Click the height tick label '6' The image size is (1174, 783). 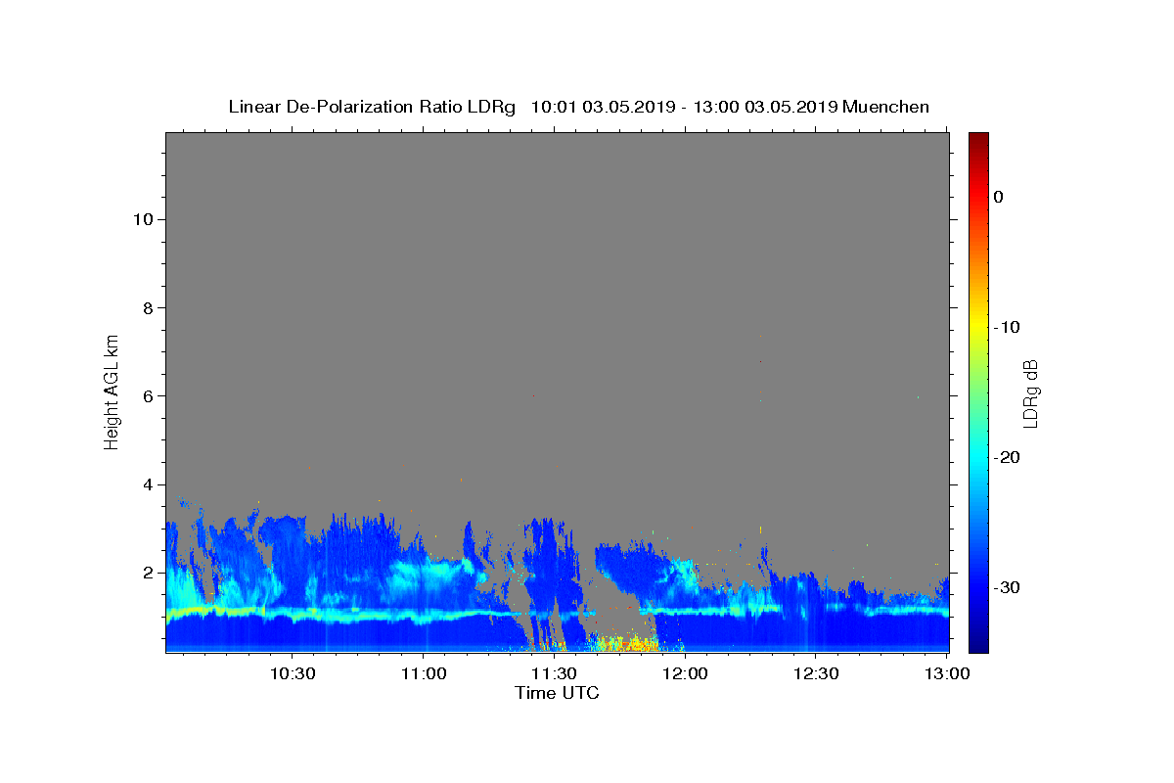pos(148,395)
